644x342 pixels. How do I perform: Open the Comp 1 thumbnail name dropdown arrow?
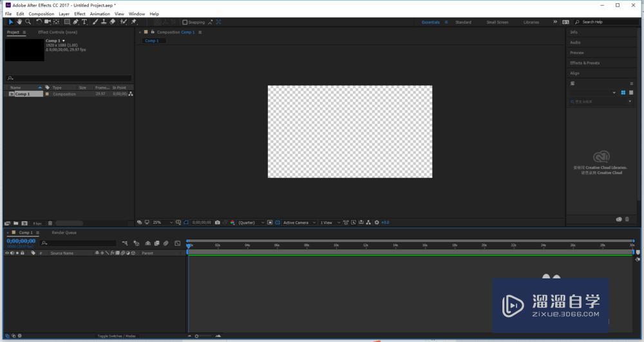(x=63, y=40)
